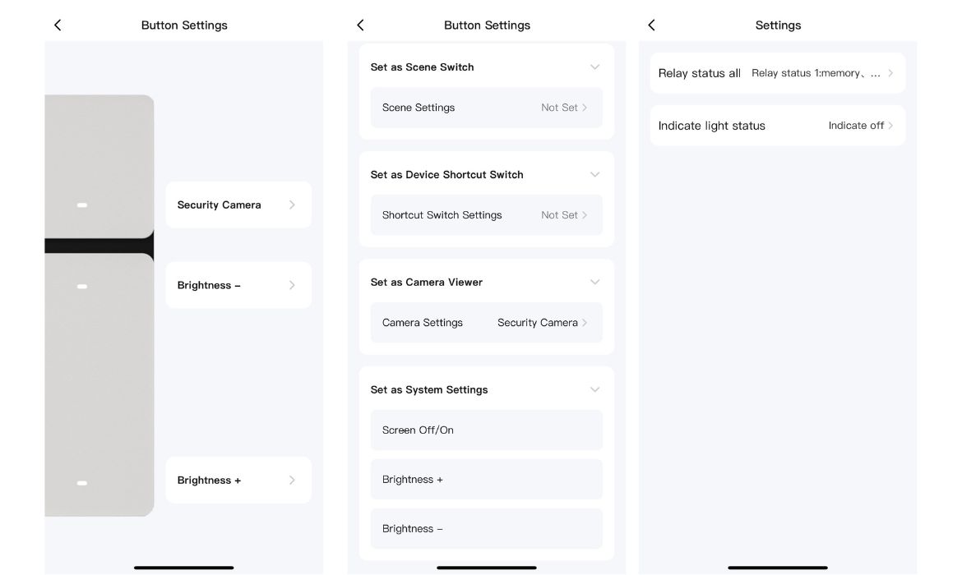Open Scene Settings row
The height and width of the screenshot is (575, 962).
point(486,108)
